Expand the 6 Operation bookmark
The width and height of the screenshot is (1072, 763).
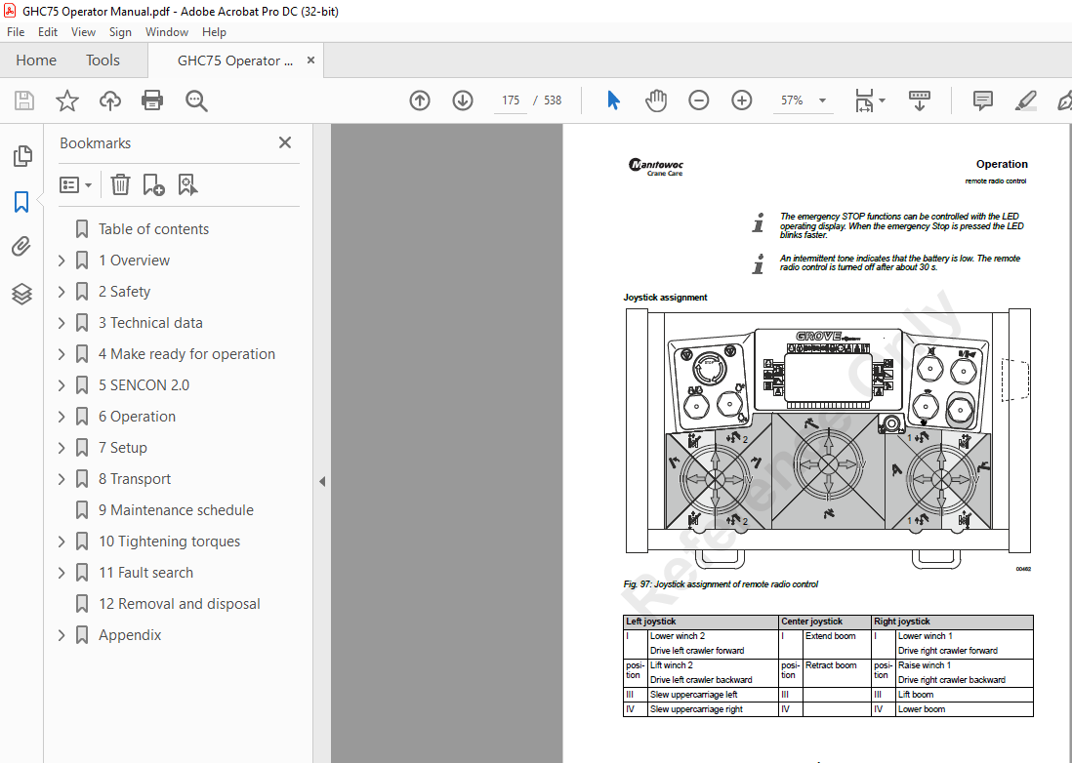62,417
